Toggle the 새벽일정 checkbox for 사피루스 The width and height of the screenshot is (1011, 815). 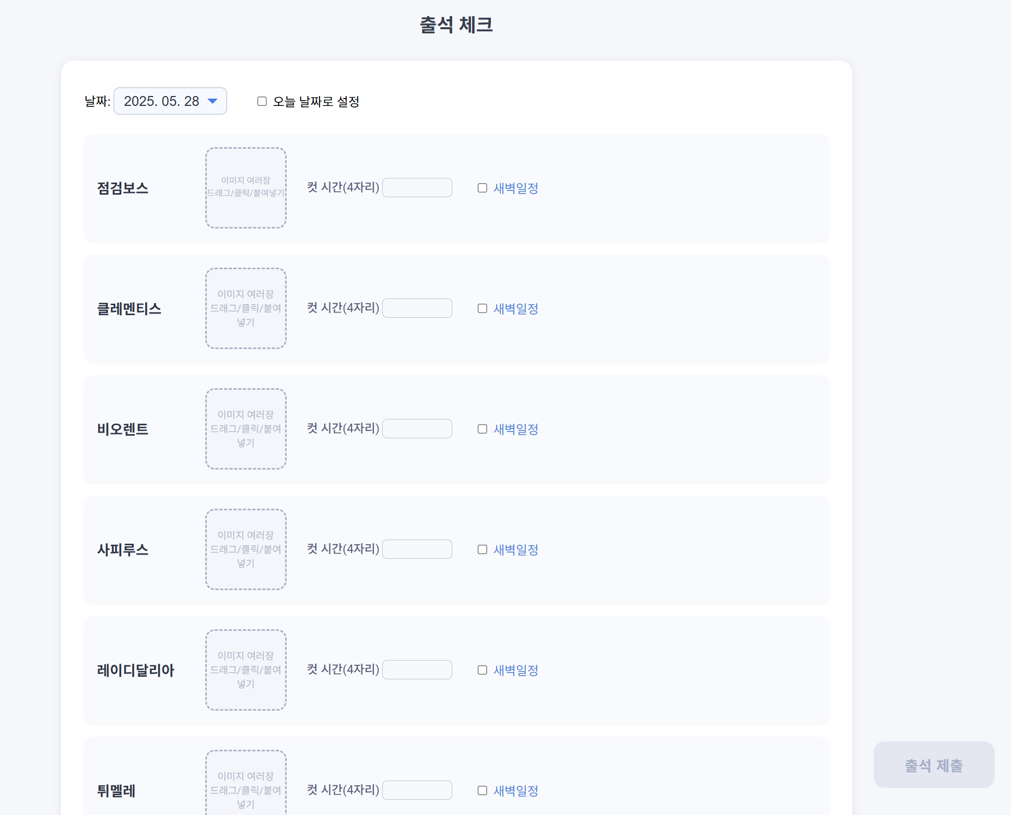(x=483, y=549)
